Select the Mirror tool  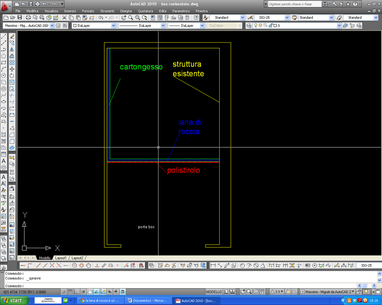12,50
